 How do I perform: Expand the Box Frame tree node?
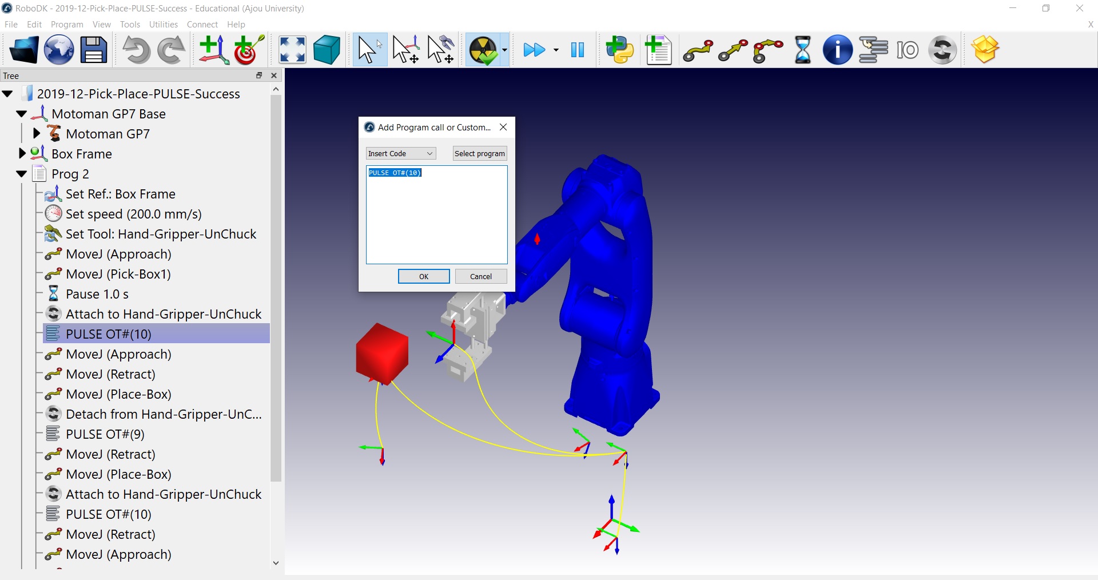22,154
